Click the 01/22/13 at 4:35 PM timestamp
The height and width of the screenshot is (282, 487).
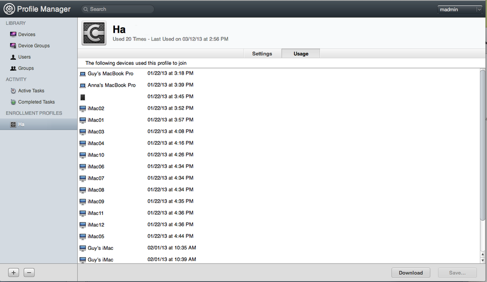[x=170, y=201]
